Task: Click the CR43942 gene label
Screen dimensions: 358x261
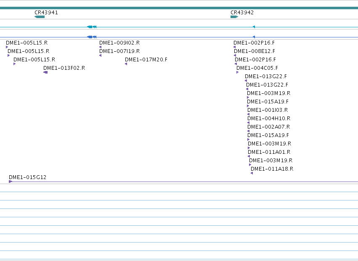Action: [x=242, y=13]
